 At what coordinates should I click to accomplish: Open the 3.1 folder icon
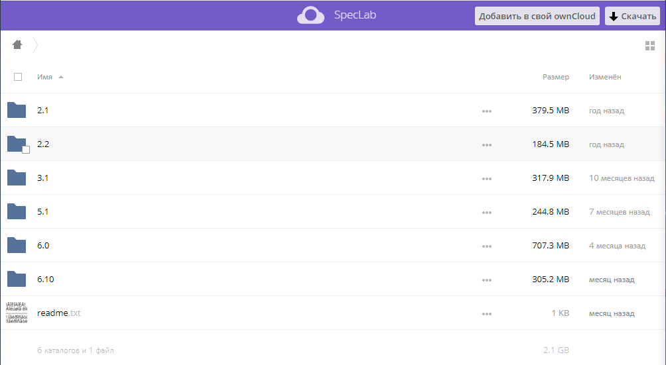17,178
